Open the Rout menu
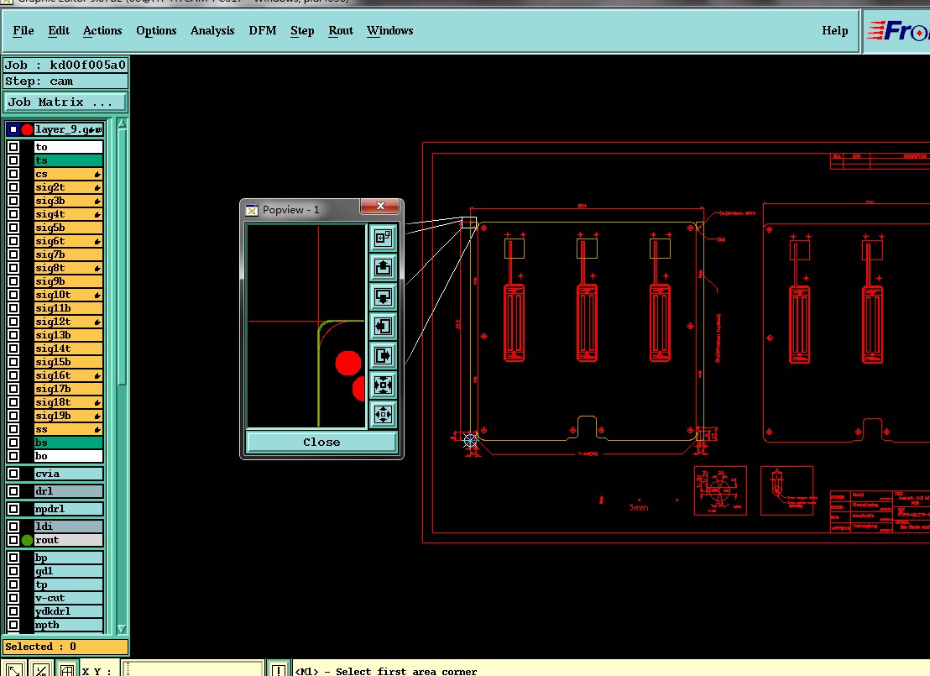 coord(341,31)
